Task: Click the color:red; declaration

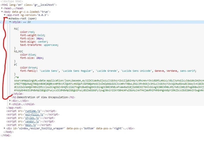Action: click(x=27, y=32)
